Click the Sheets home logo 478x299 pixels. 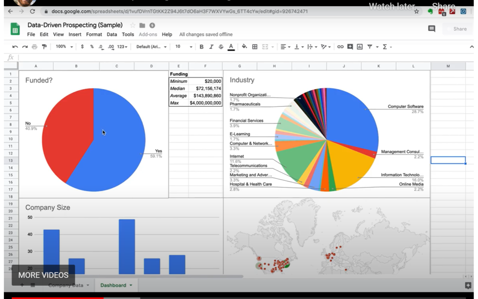click(15, 29)
